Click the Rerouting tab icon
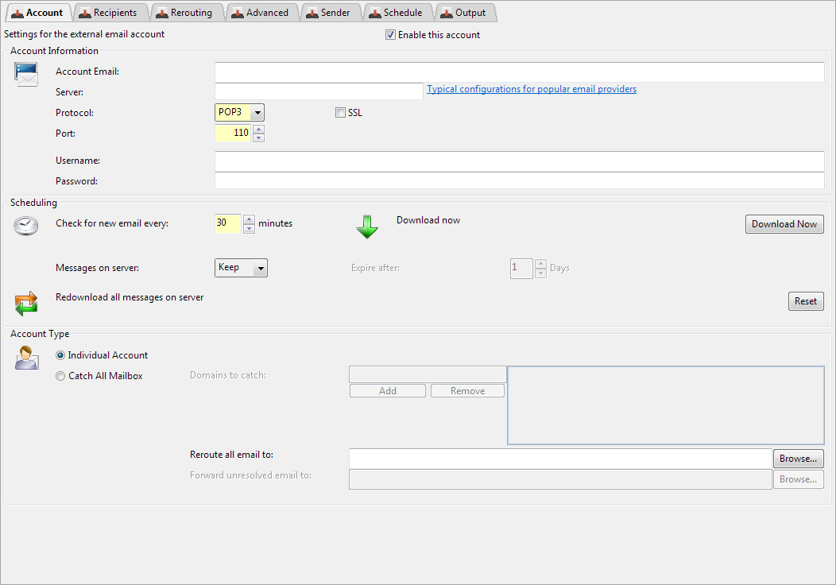This screenshot has height=585, width=836. 161,13
